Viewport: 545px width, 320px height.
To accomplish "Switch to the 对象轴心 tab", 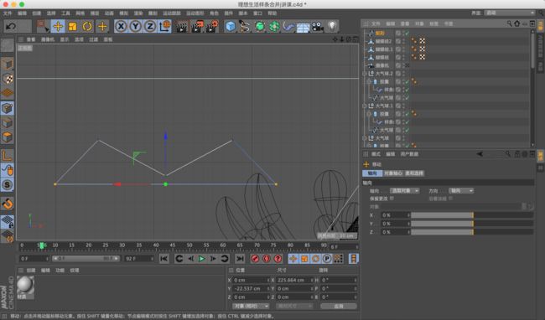I will (x=393, y=173).
